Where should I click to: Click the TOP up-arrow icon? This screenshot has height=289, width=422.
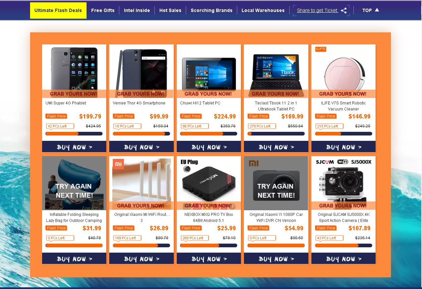click(x=377, y=10)
